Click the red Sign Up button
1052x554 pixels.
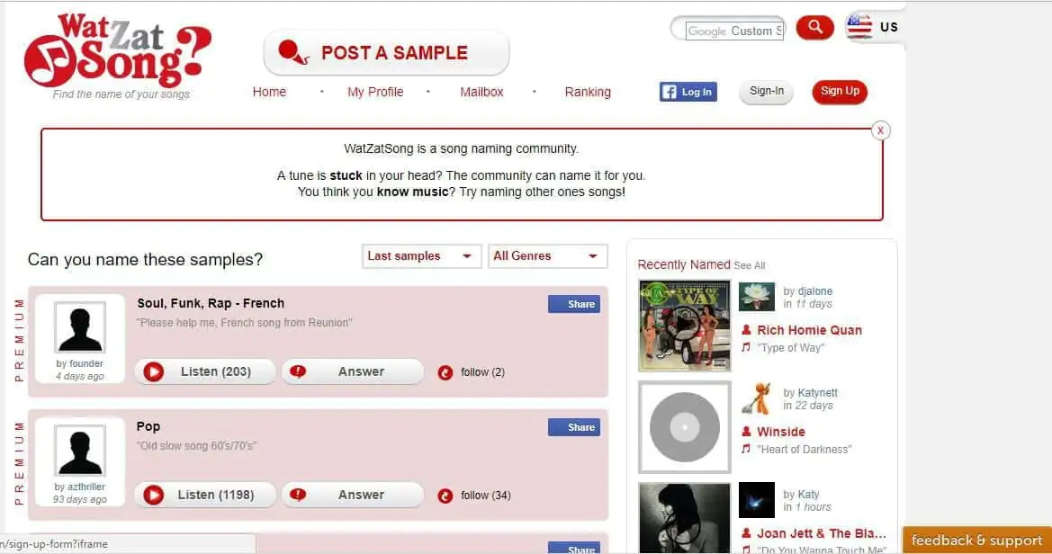840,91
